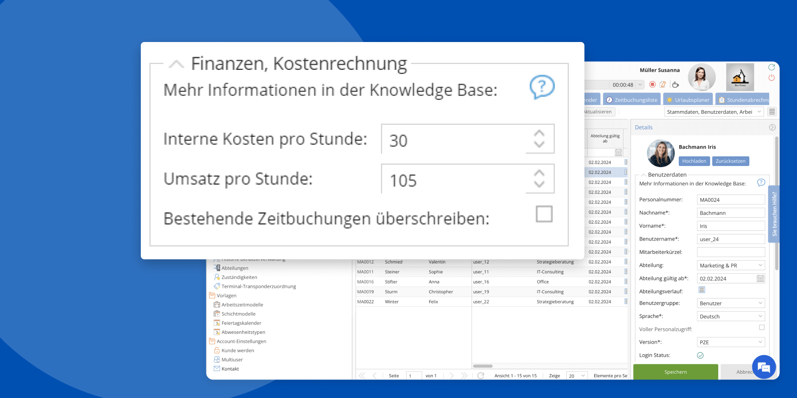Open the live chat bubble
The image size is (797, 398).
tap(764, 367)
